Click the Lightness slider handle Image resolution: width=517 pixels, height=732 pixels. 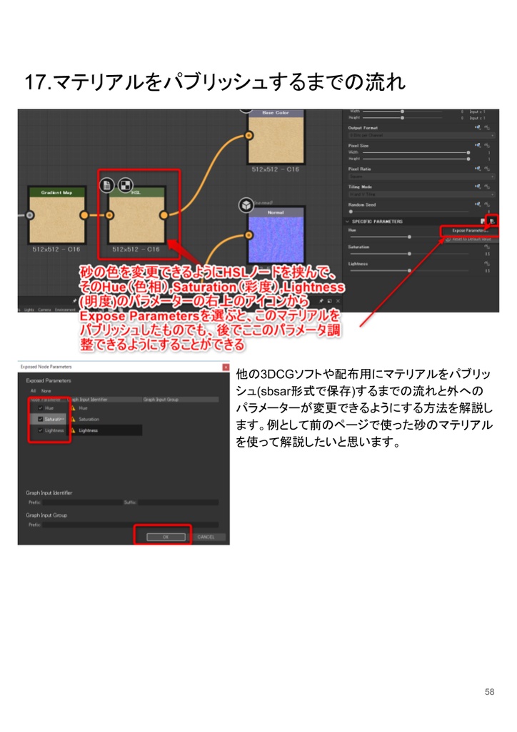point(409,270)
